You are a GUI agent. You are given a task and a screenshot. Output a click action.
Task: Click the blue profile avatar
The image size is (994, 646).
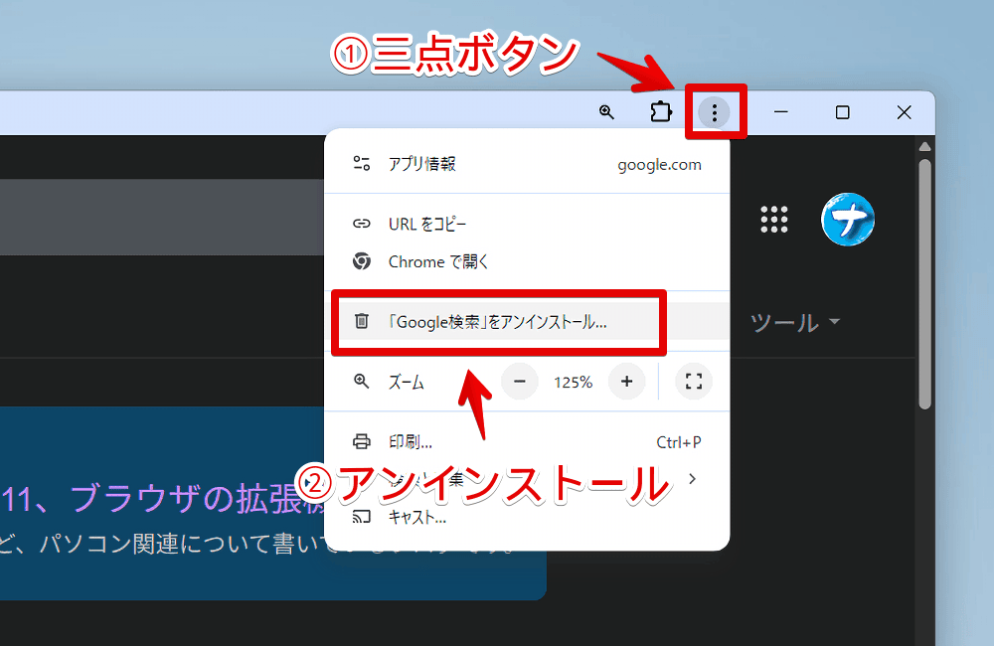[848, 220]
